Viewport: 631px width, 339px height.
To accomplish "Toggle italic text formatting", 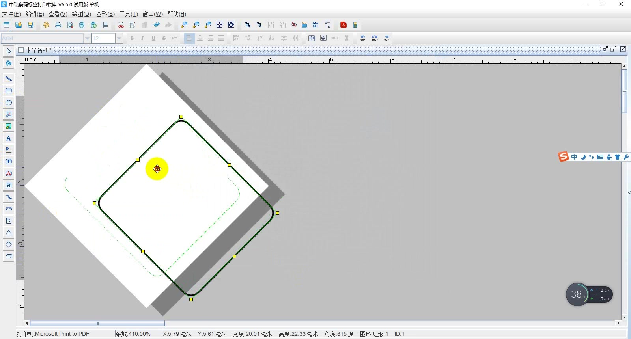I will [x=142, y=38].
